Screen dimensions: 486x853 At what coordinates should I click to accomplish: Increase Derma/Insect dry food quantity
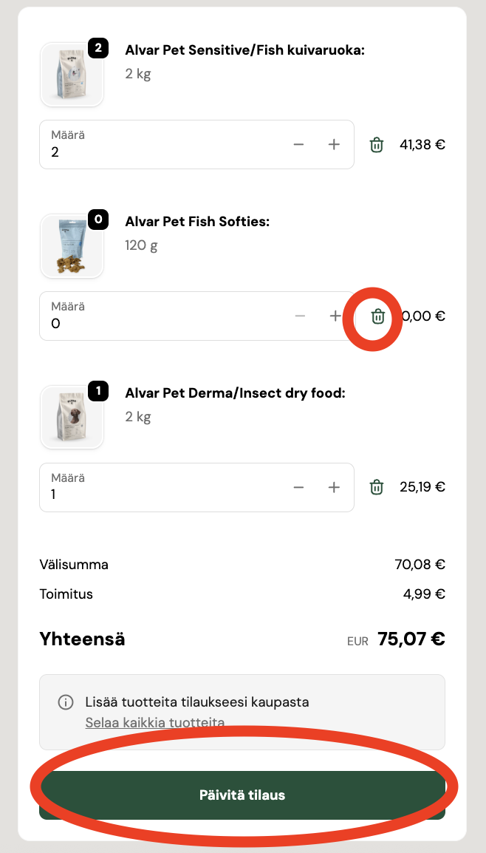pos(334,487)
